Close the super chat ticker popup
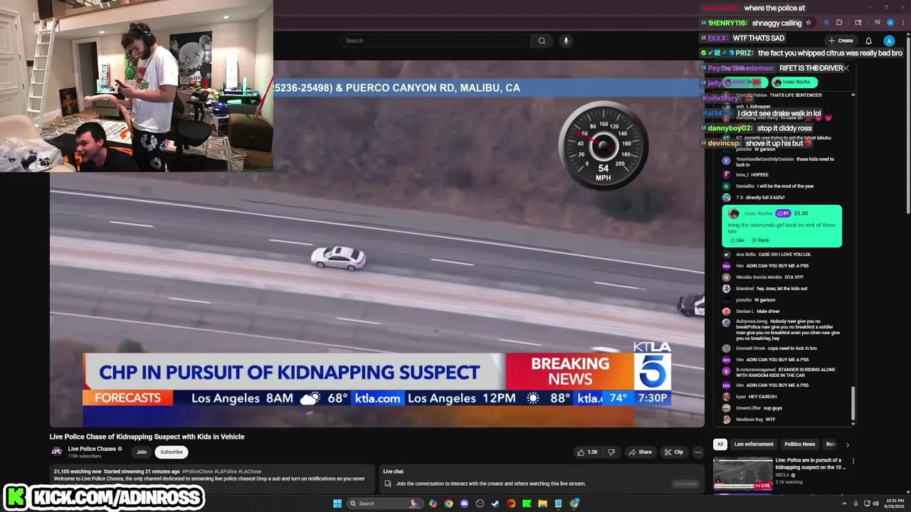 (846, 68)
